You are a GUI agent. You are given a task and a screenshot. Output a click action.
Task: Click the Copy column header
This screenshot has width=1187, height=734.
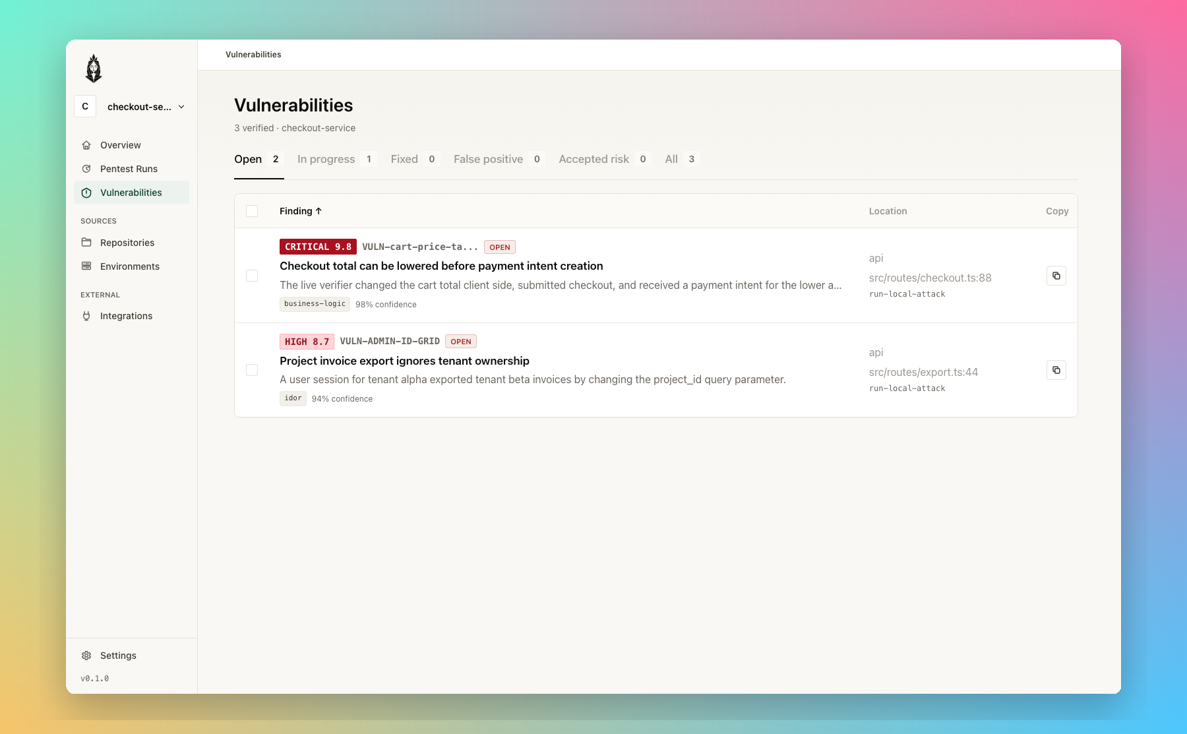(1057, 211)
